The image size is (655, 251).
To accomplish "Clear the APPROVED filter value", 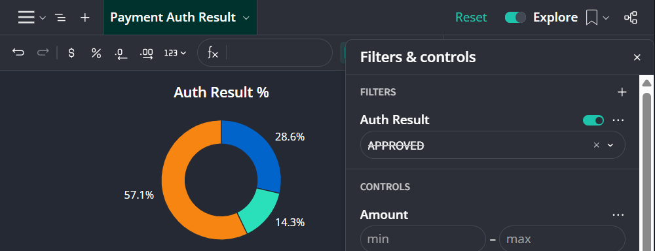I will pos(597,145).
